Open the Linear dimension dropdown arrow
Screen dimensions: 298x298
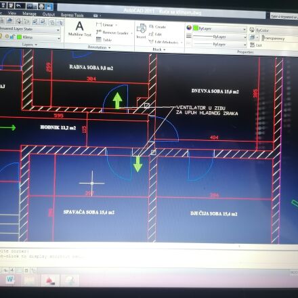pyautogui.click(x=116, y=25)
